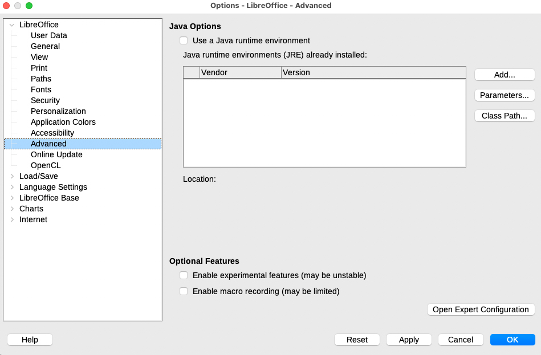Open the Class Path... dialog
This screenshot has height=355, width=541.
(505, 116)
